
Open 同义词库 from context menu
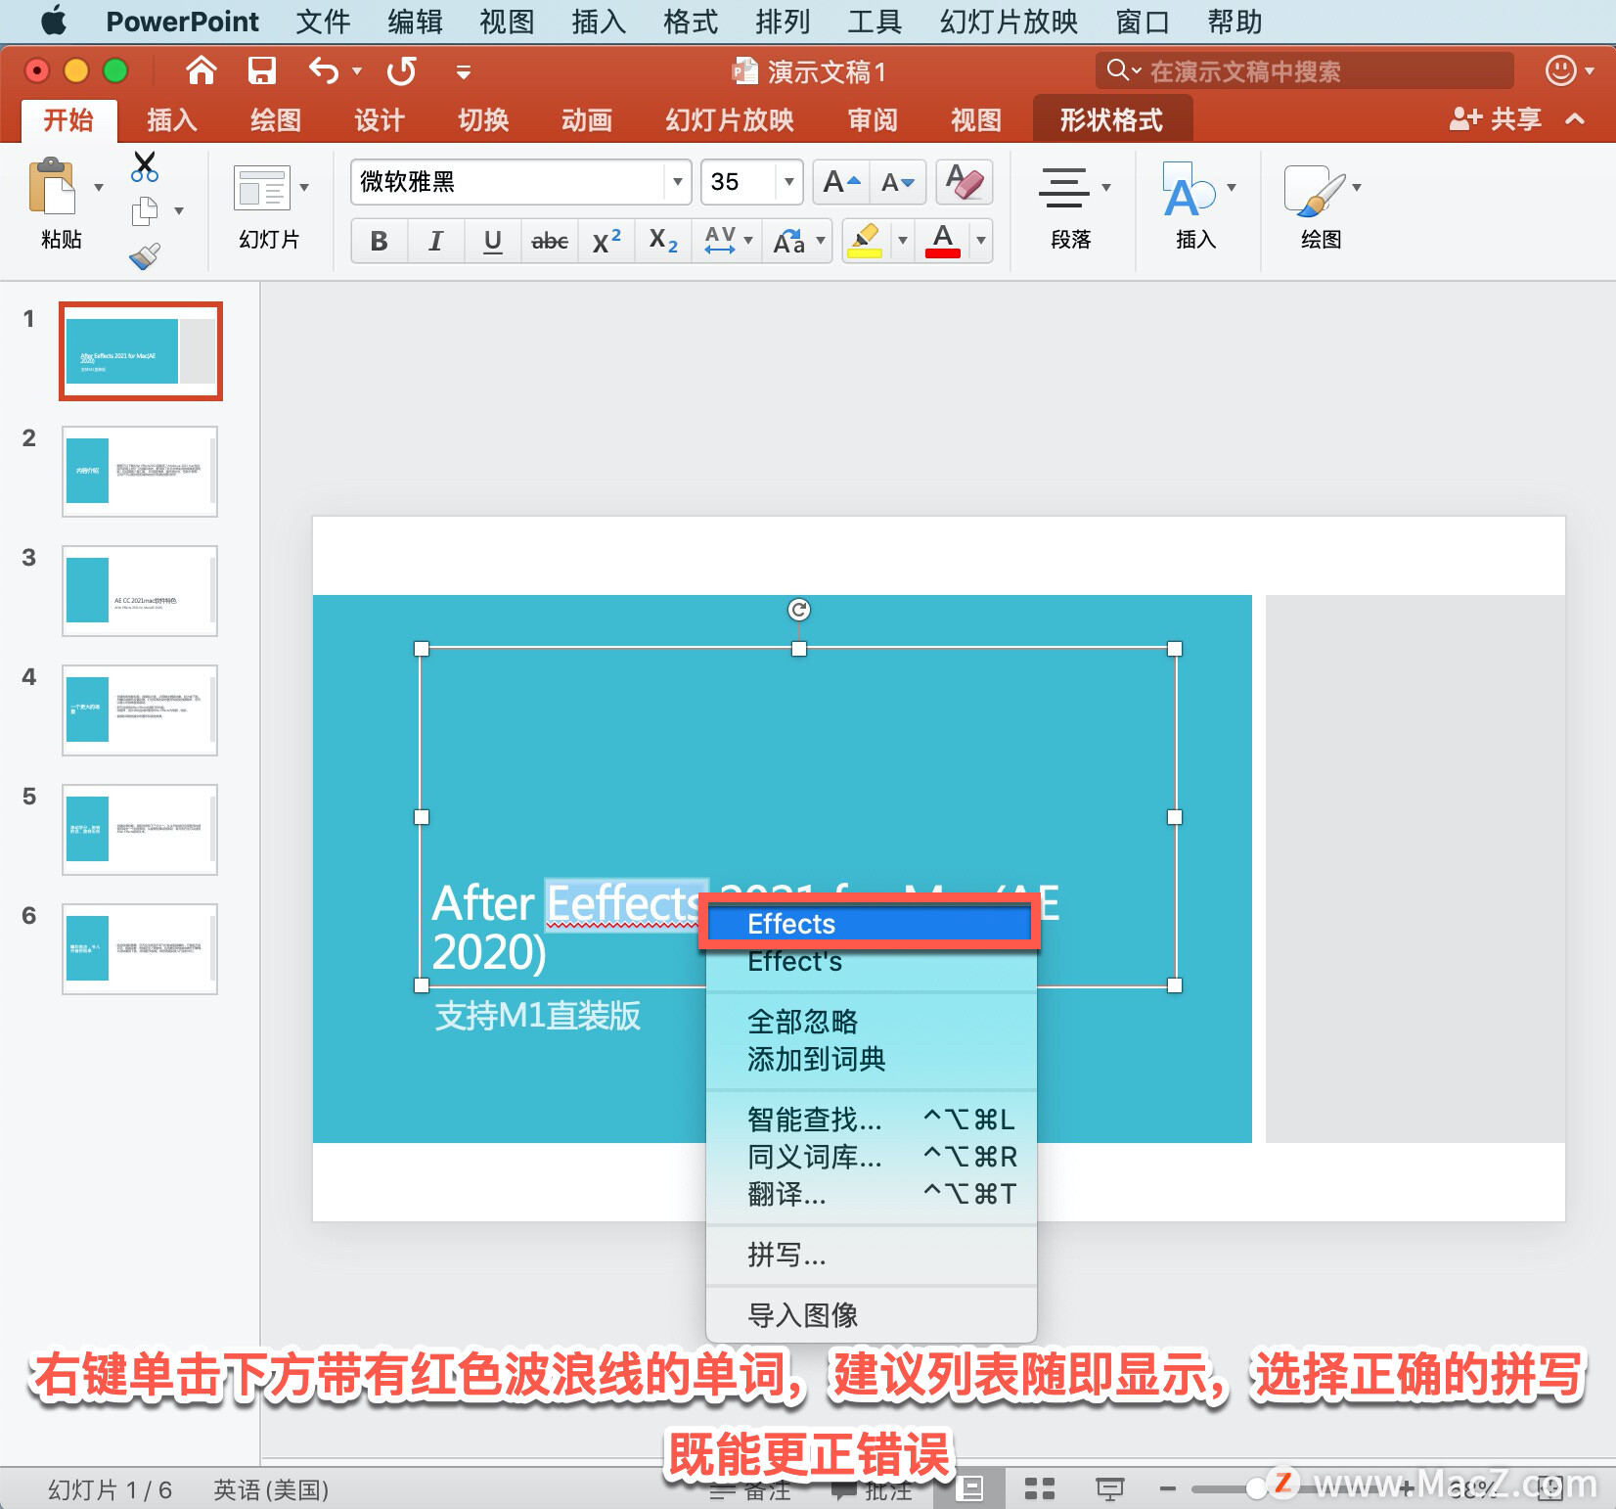871,1157
